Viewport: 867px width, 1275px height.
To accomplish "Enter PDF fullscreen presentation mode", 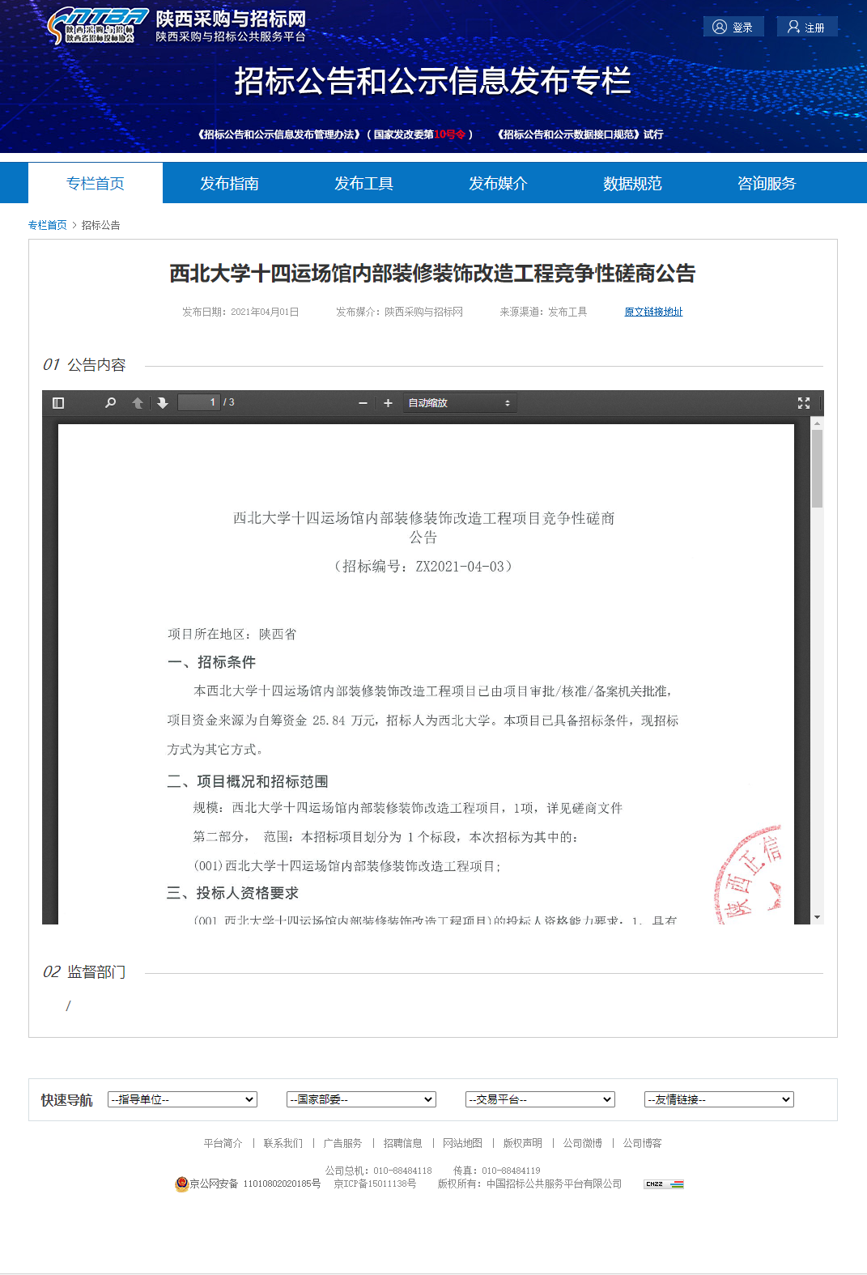I will pos(803,403).
